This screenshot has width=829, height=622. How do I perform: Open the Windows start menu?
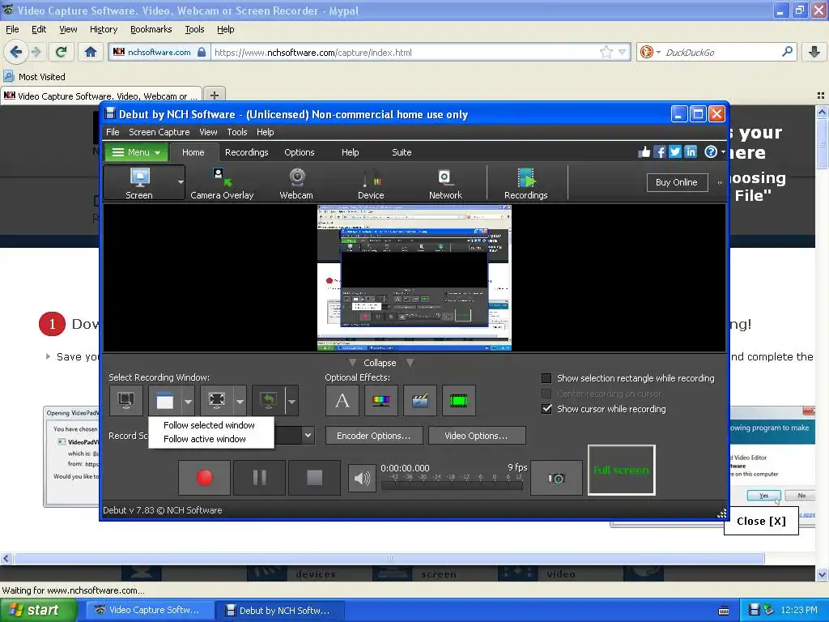click(37, 610)
